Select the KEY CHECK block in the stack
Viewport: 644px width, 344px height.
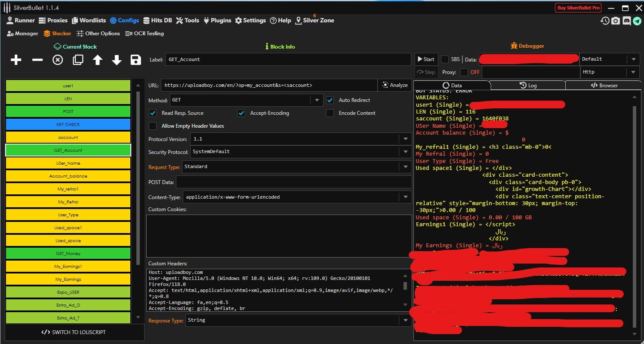(68, 125)
